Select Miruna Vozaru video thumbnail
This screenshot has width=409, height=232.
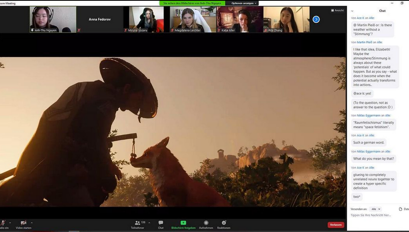[146, 20]
